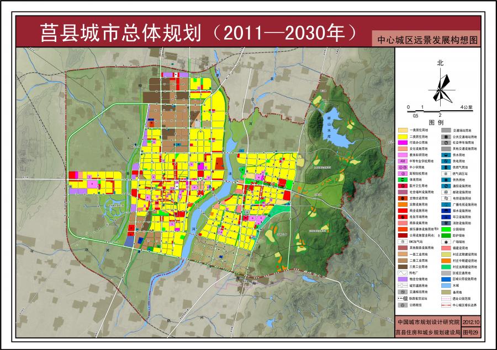Click the 交通场站用地 legend label
This screenshot has height=350, width=497.
[462, 130]
